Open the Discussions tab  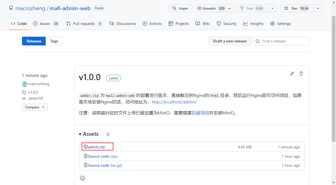pos(122,24)
